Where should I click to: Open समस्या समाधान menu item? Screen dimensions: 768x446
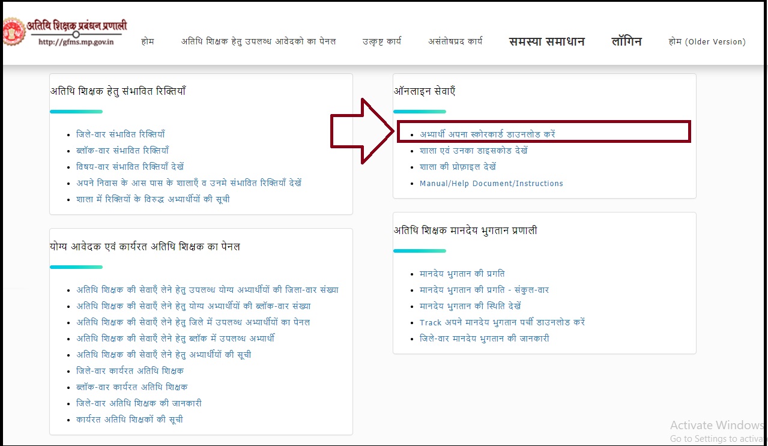(546, 41)
